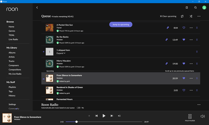Screen dimensions: 209x125
Task: Clear upcoming tracks in queue
Action: click(168, 16)
